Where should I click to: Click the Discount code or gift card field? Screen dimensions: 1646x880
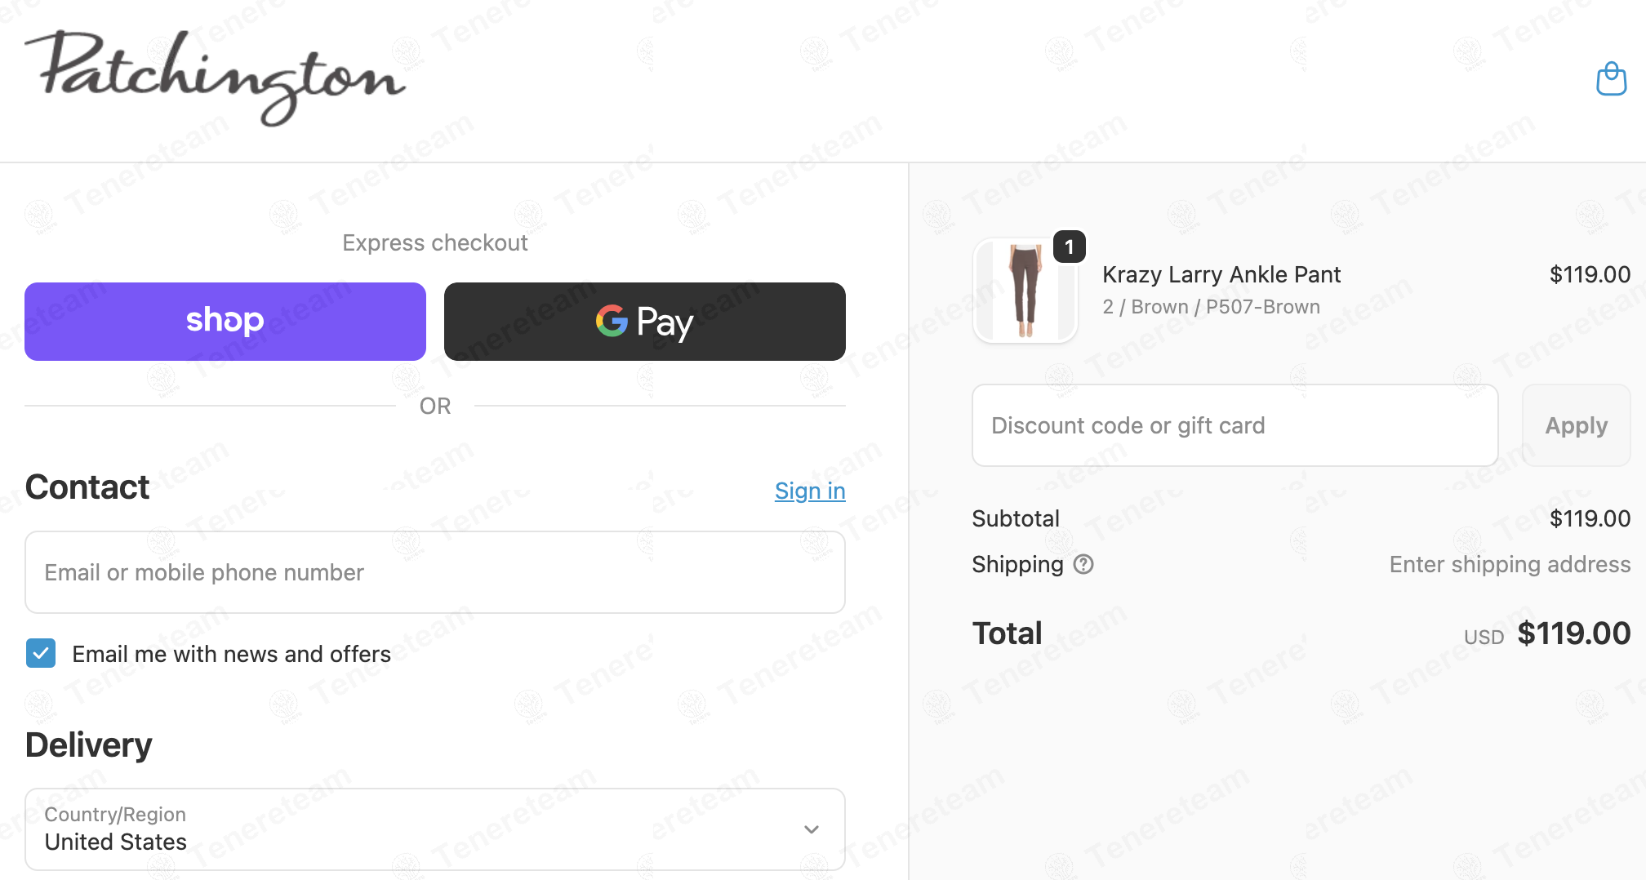coord(1234,425)
